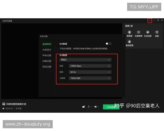Click the screen rotate/orientation icon in bottom bar
Viewport: 164px width, 131px height.
[x=84, y=107]
